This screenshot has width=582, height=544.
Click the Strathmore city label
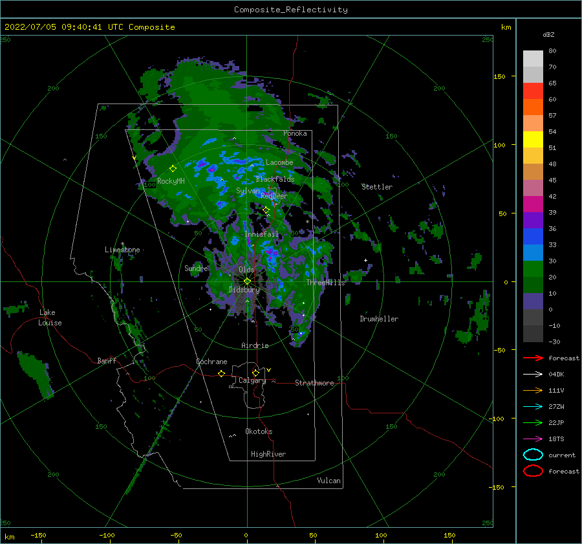(x=314, y=383)
